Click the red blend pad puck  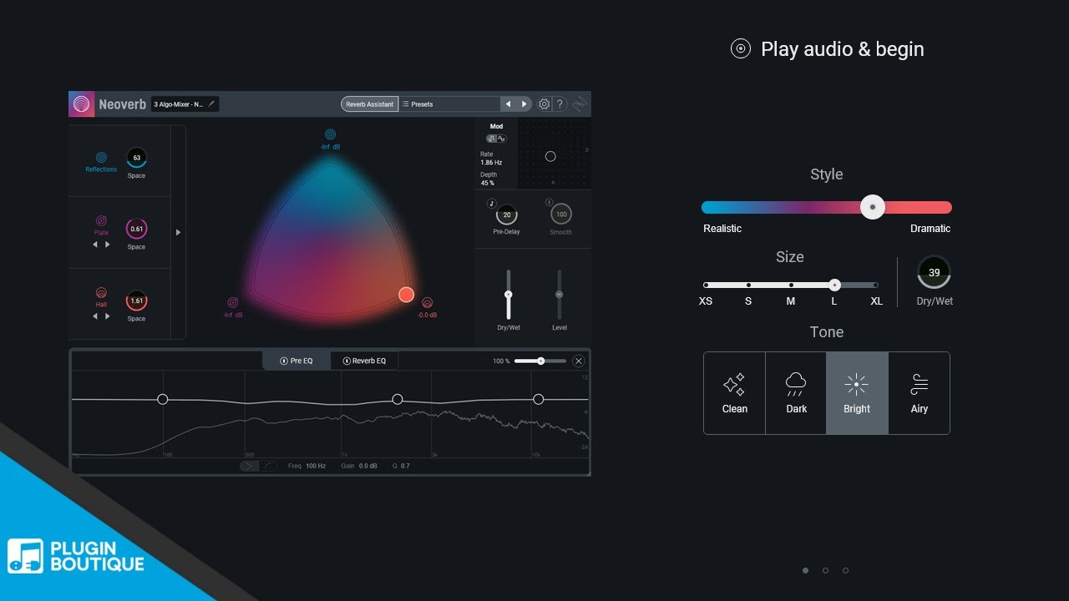[x=406, y=294]
